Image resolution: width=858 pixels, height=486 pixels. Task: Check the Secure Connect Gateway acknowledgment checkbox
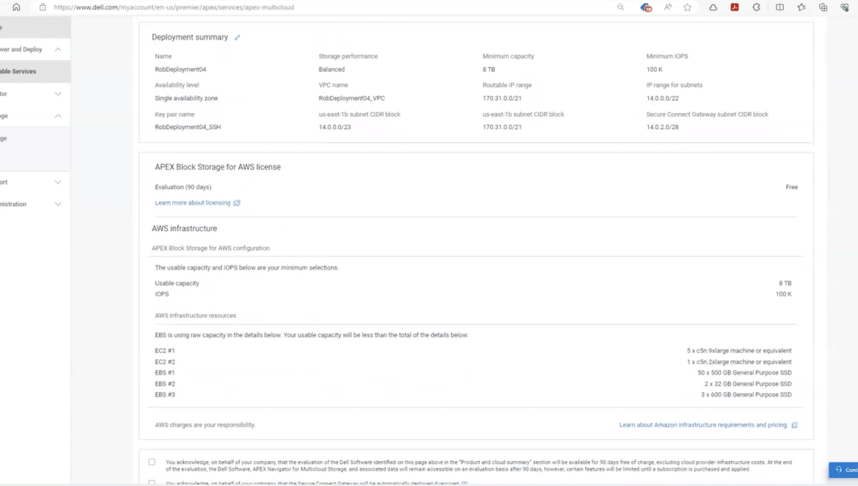click(152, 483)
